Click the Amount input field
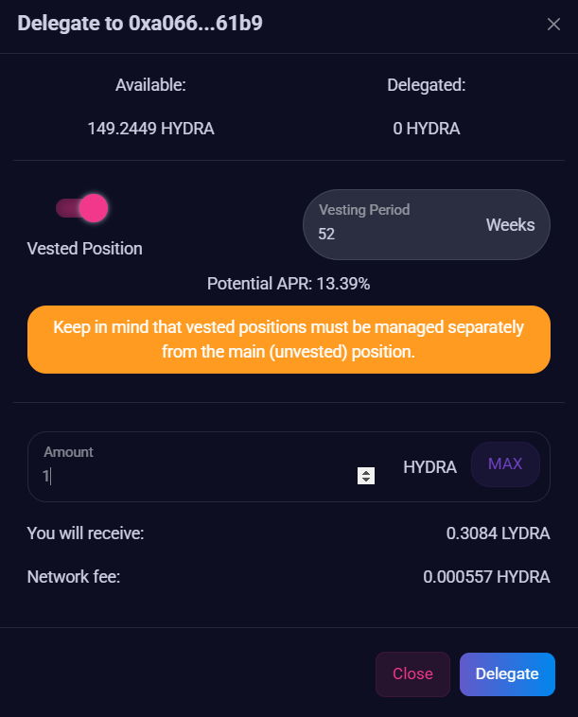 pyautogui.click(x=189, y=476)
